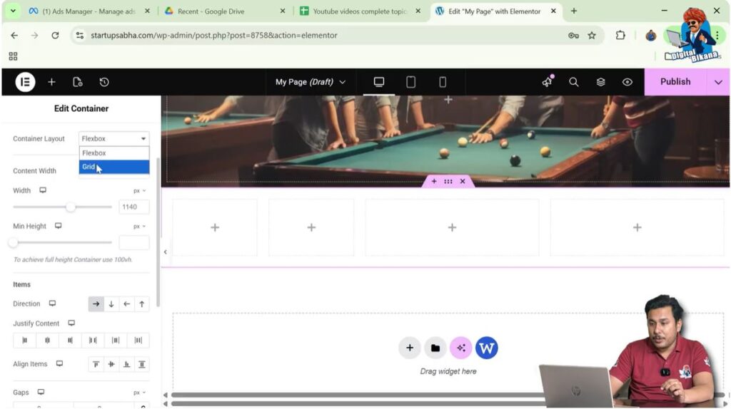
Task: Click Justify Content responsive device icon
Action: pos(71,323)
